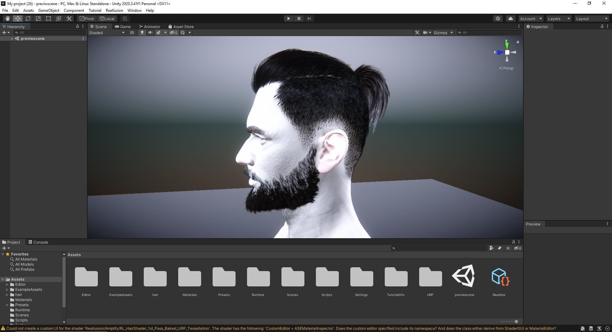Toggle Persp projection label
The width and height of the screenshot is (612, 332).
click(506, 68)
